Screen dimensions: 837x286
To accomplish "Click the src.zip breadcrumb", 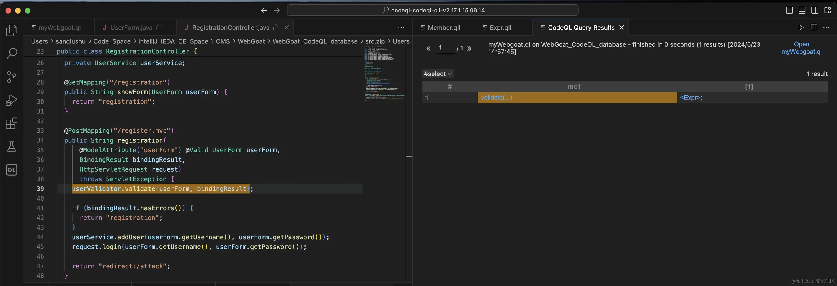I will (375, 41).
